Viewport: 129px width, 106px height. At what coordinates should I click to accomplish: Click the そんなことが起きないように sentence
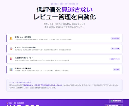[x=33, y=88]
